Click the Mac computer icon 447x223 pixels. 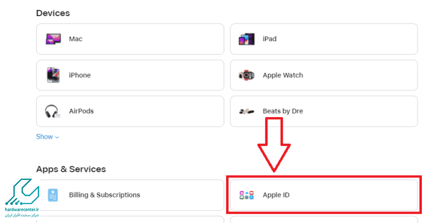pyautogui.click(x=53, y=39)
